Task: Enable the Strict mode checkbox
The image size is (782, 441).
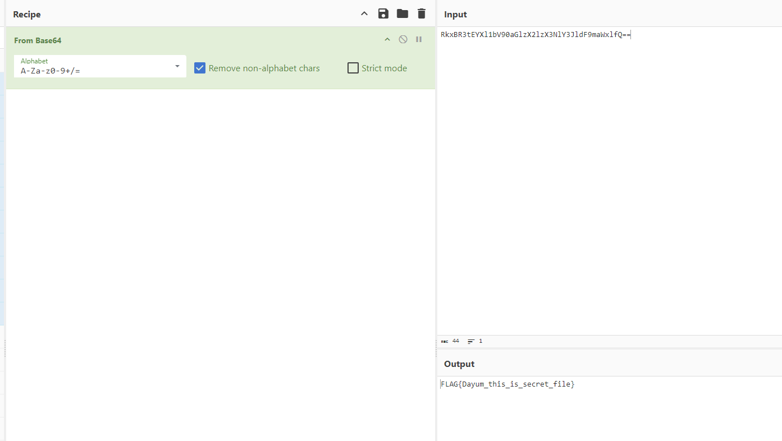Action: tap(353, 68)
